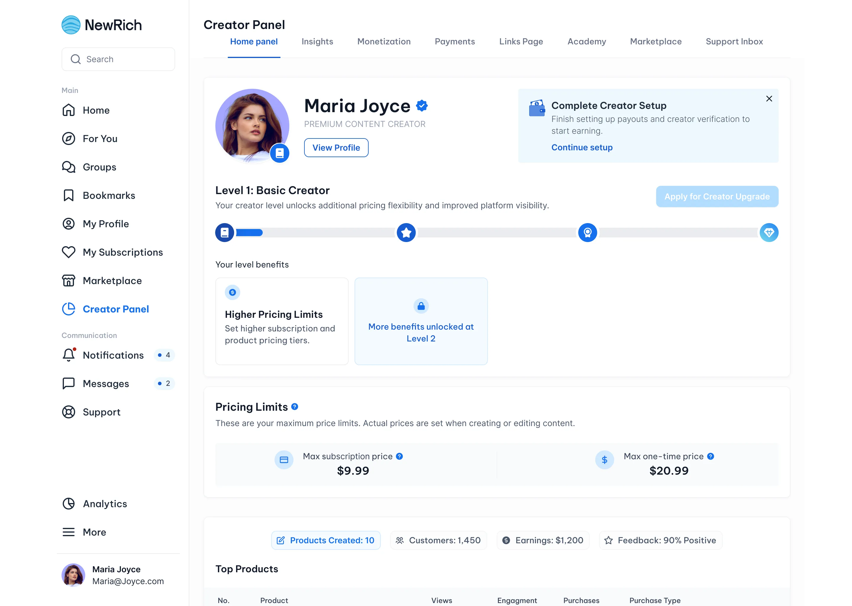Click the search magnifier icon
852x606 pixels.
coord(76,59)
